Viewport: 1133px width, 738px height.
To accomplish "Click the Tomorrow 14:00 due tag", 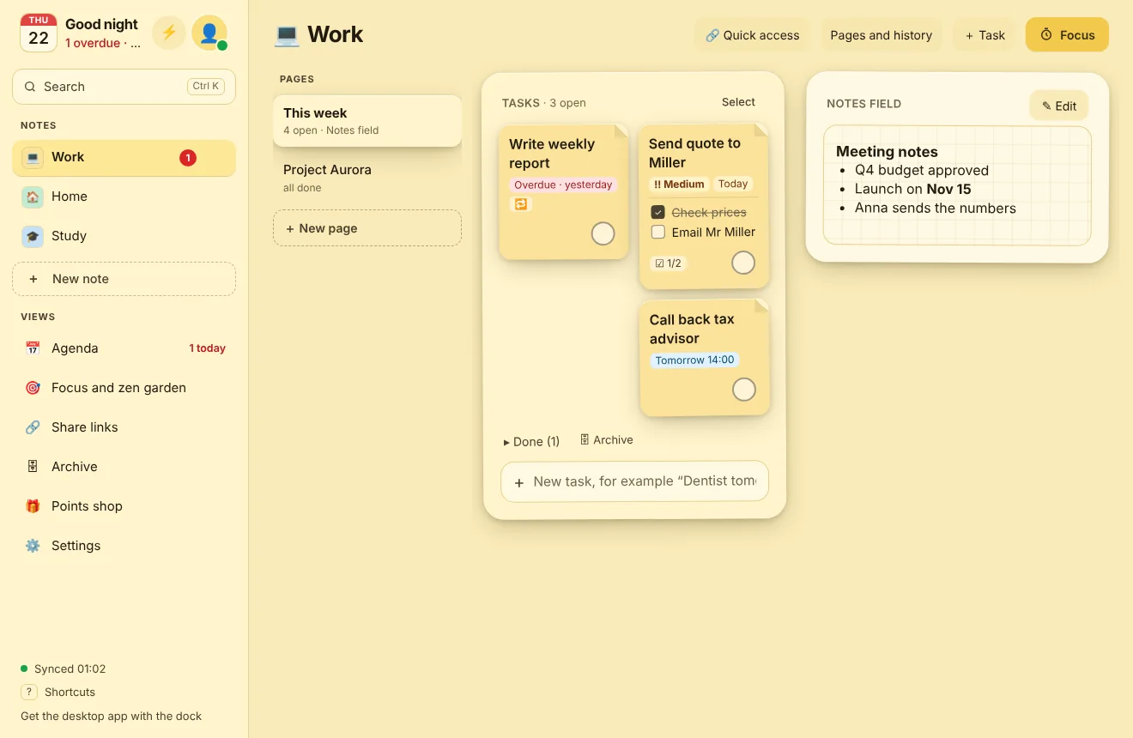I will click(694, 360).
